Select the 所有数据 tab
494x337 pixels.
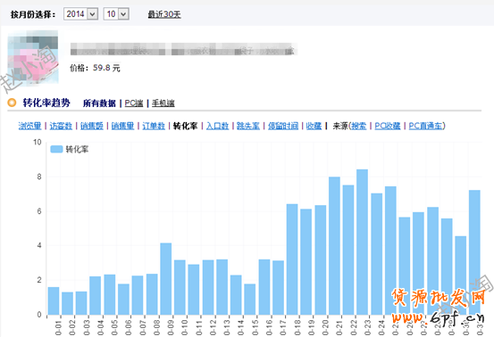pyautogui.click(x=99, y=103)
